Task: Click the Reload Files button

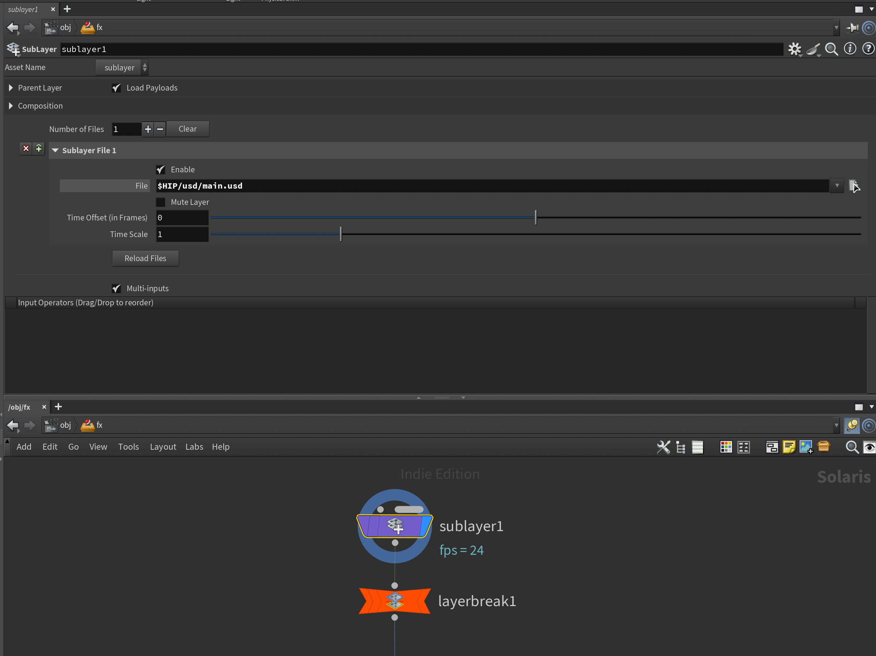Action: point(145,258)
